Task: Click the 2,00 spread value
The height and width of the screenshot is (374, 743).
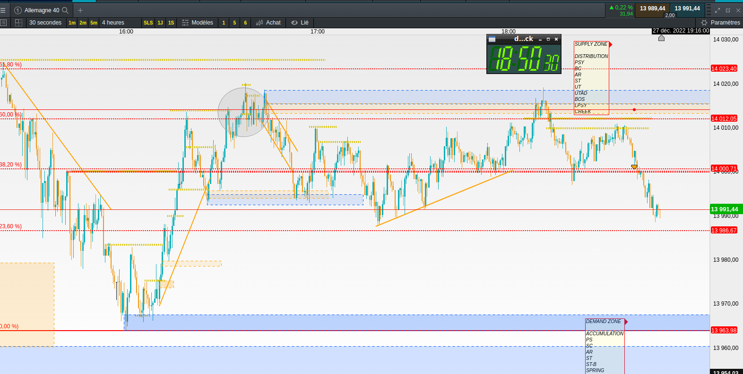Action: 670,16
